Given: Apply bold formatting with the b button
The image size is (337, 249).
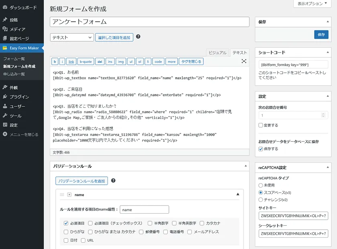Looking at the screenshot, I should [54, 61].
